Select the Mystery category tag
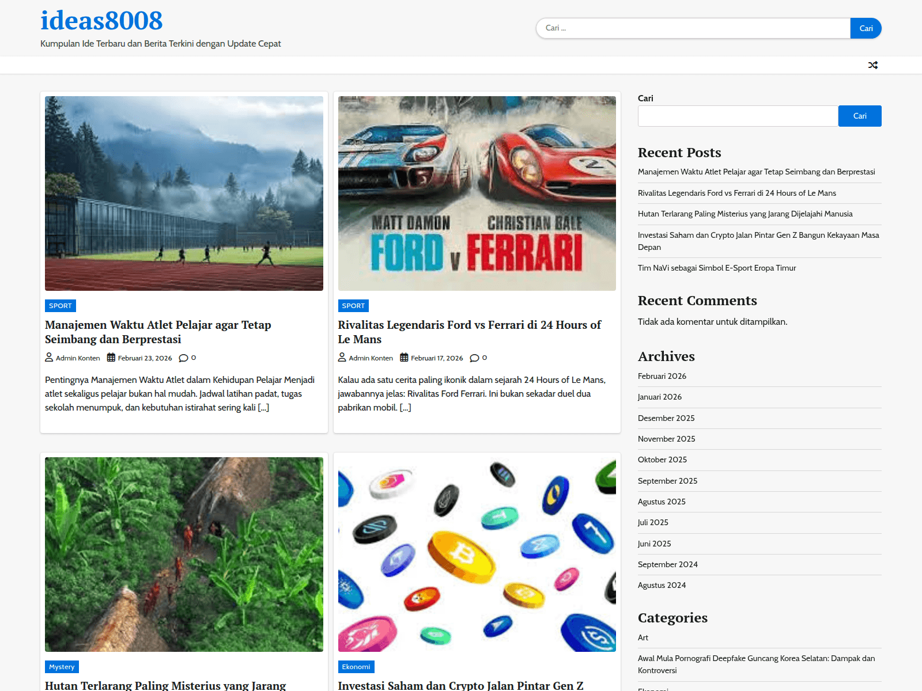 (x=62, y=667)
